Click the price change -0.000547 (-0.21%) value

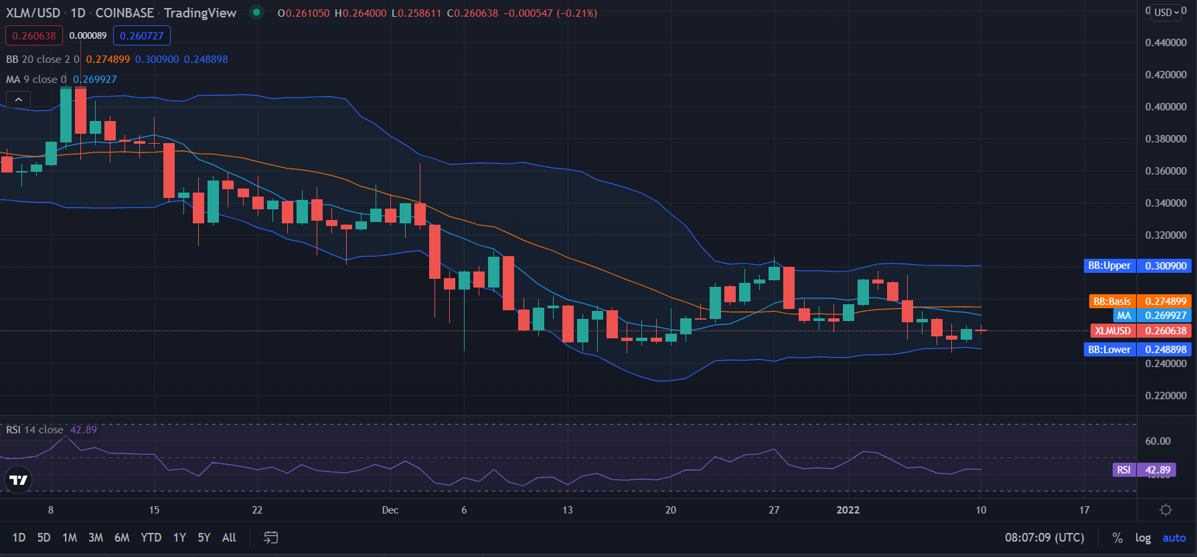click(x=550, y=13)
